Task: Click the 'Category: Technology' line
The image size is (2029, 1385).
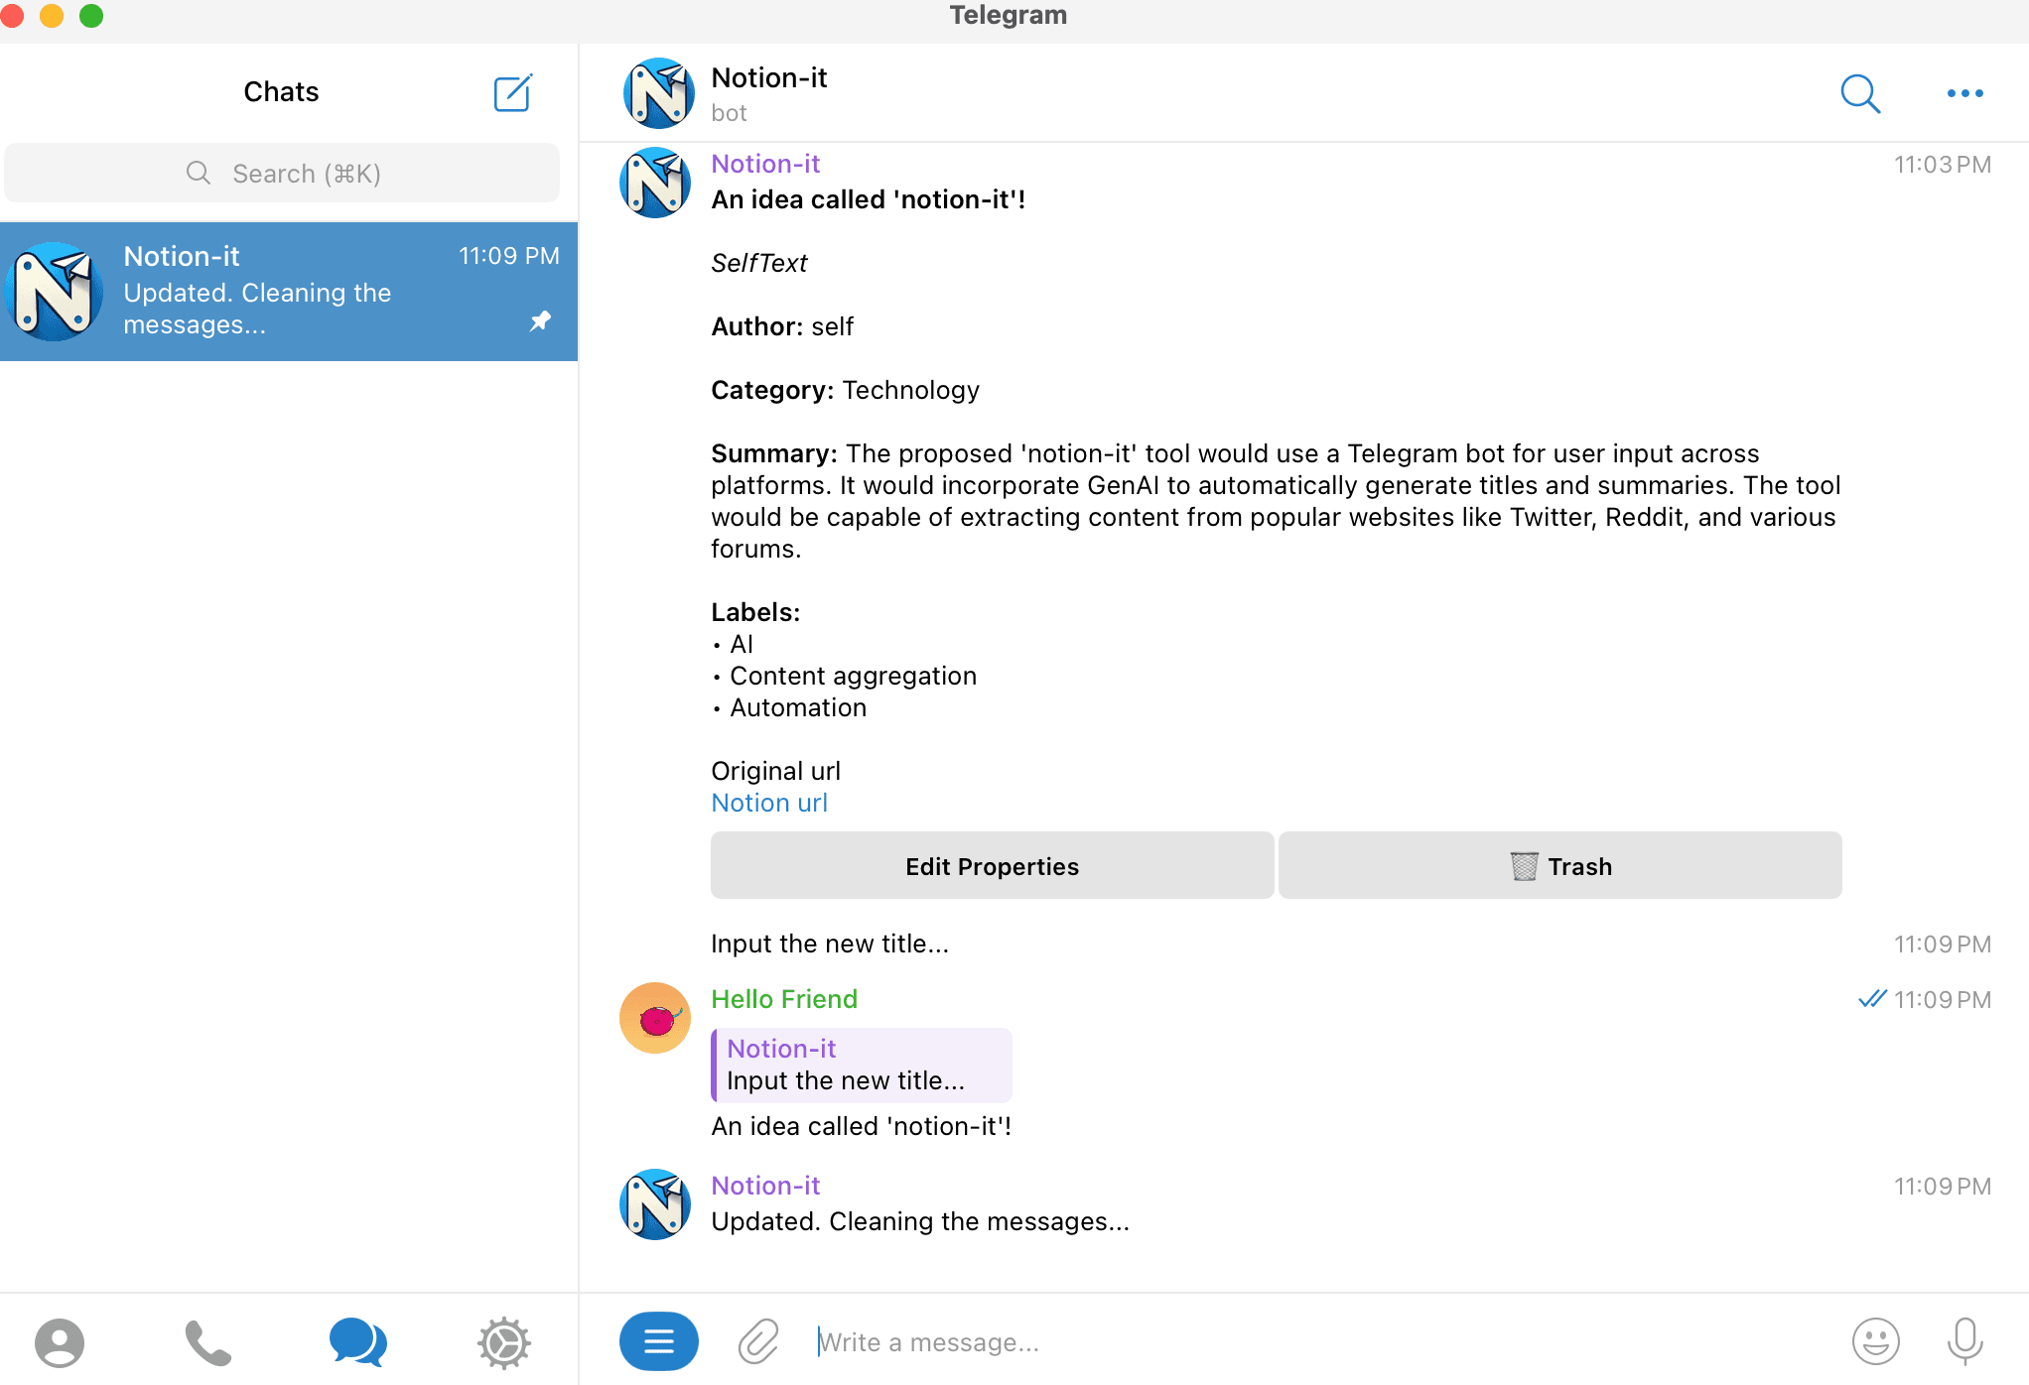Action: pyautogui.click(x=845, y=390)
